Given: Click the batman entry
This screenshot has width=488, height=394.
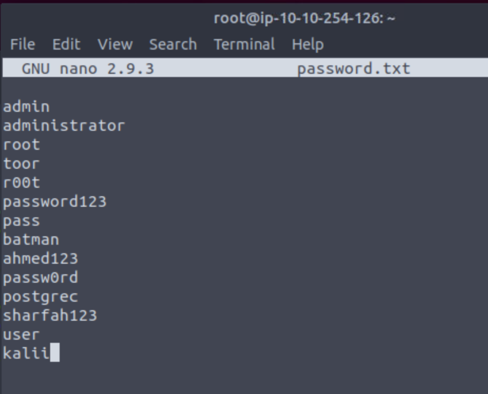Looking at the screenshot, I should [31, 240].
